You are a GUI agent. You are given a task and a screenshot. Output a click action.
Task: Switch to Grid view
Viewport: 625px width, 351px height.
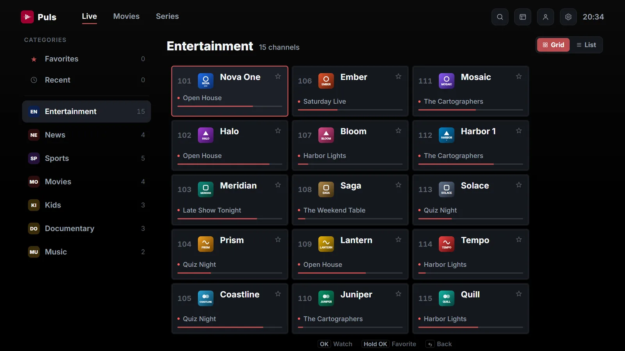click(x=553, y=45)
